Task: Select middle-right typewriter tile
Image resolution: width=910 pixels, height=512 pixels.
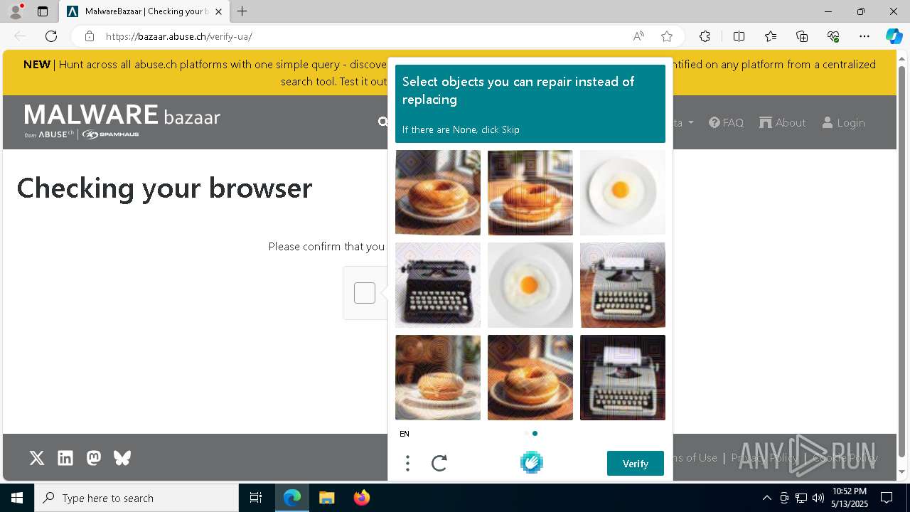Action: (x=623, y=285)
